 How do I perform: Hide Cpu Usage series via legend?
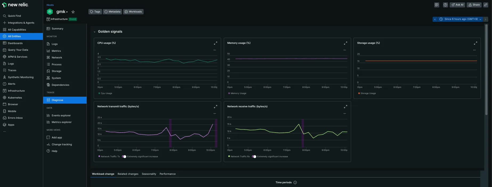pyautogui.click(x=106, y=93)
